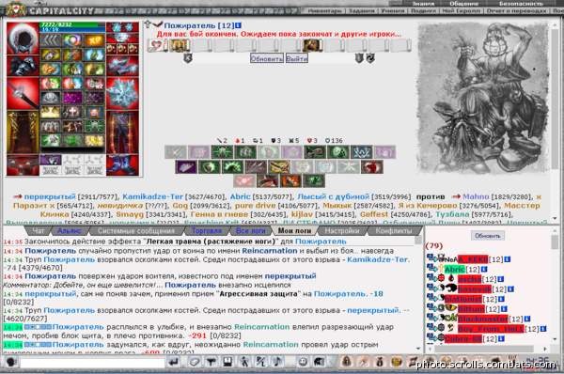
Task: Open the Инвентарь menu item
Action: point(324,10)
